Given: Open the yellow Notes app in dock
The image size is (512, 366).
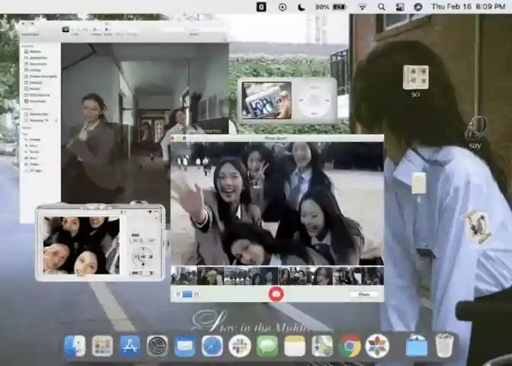Looking at the screenshot, I should pos(295,345).
